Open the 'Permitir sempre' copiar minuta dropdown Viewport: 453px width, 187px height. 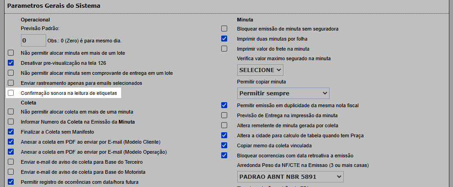click(283, 93)
